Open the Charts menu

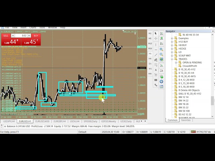[33, 28]
